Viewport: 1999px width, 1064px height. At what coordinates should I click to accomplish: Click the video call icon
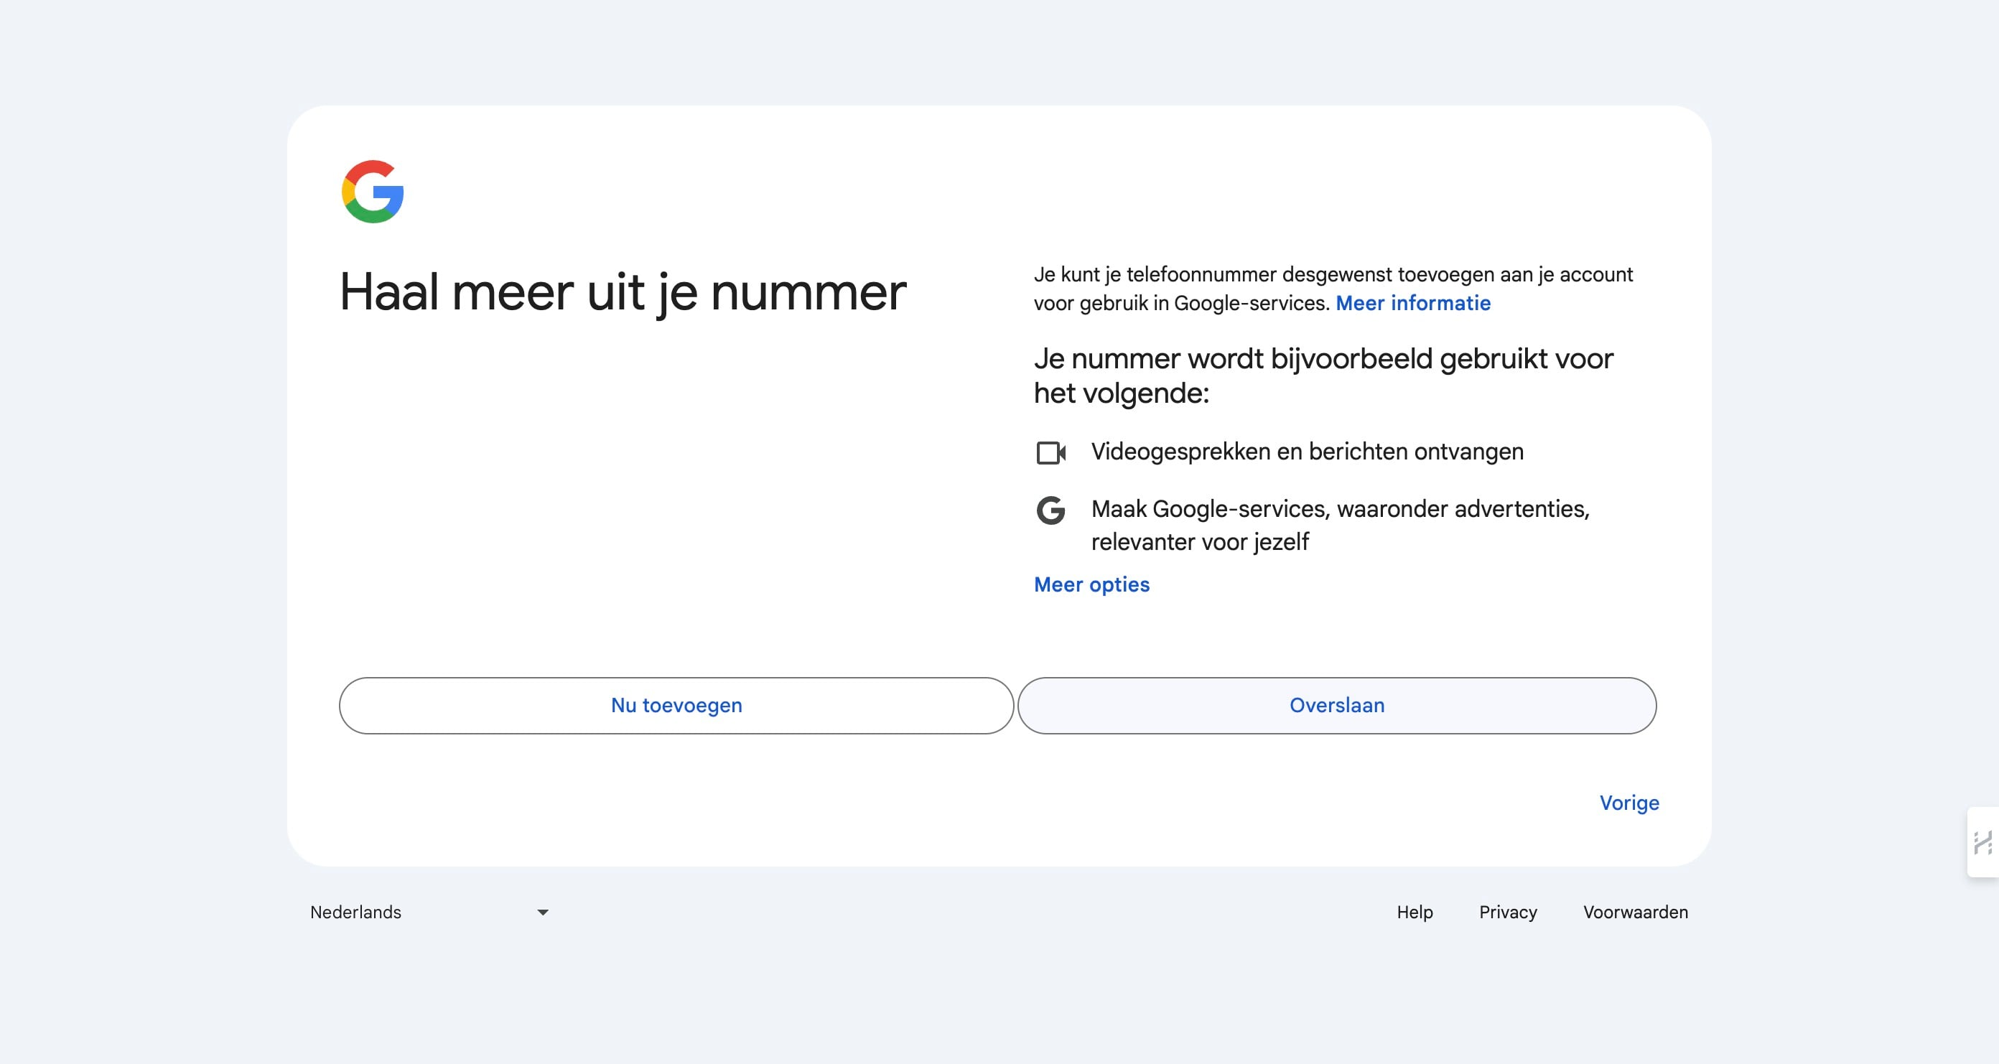1050,451
